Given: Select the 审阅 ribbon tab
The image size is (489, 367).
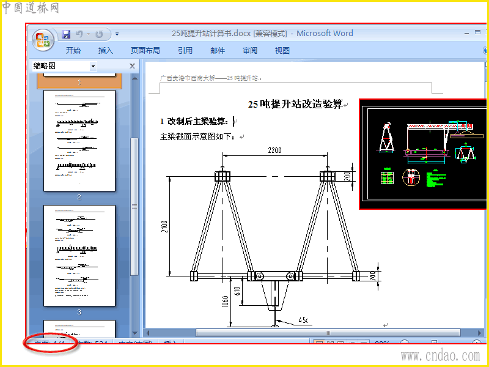Looking at the screenshot, I should coord(250,50).
